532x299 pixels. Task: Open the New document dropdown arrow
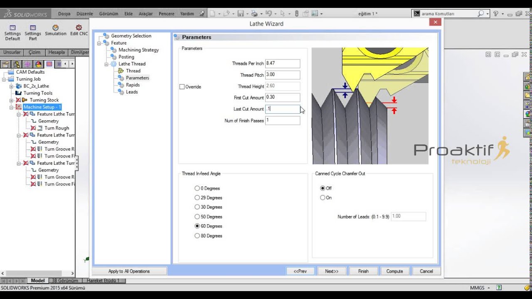pyautogui.click(x=219, y=14)
